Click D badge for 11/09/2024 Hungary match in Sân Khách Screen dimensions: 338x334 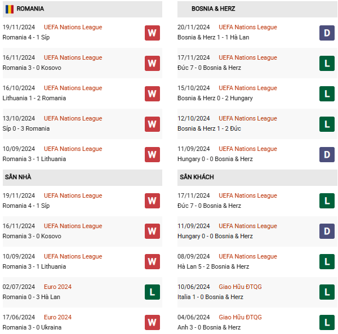pyautogui.click(x=327, y=231)
